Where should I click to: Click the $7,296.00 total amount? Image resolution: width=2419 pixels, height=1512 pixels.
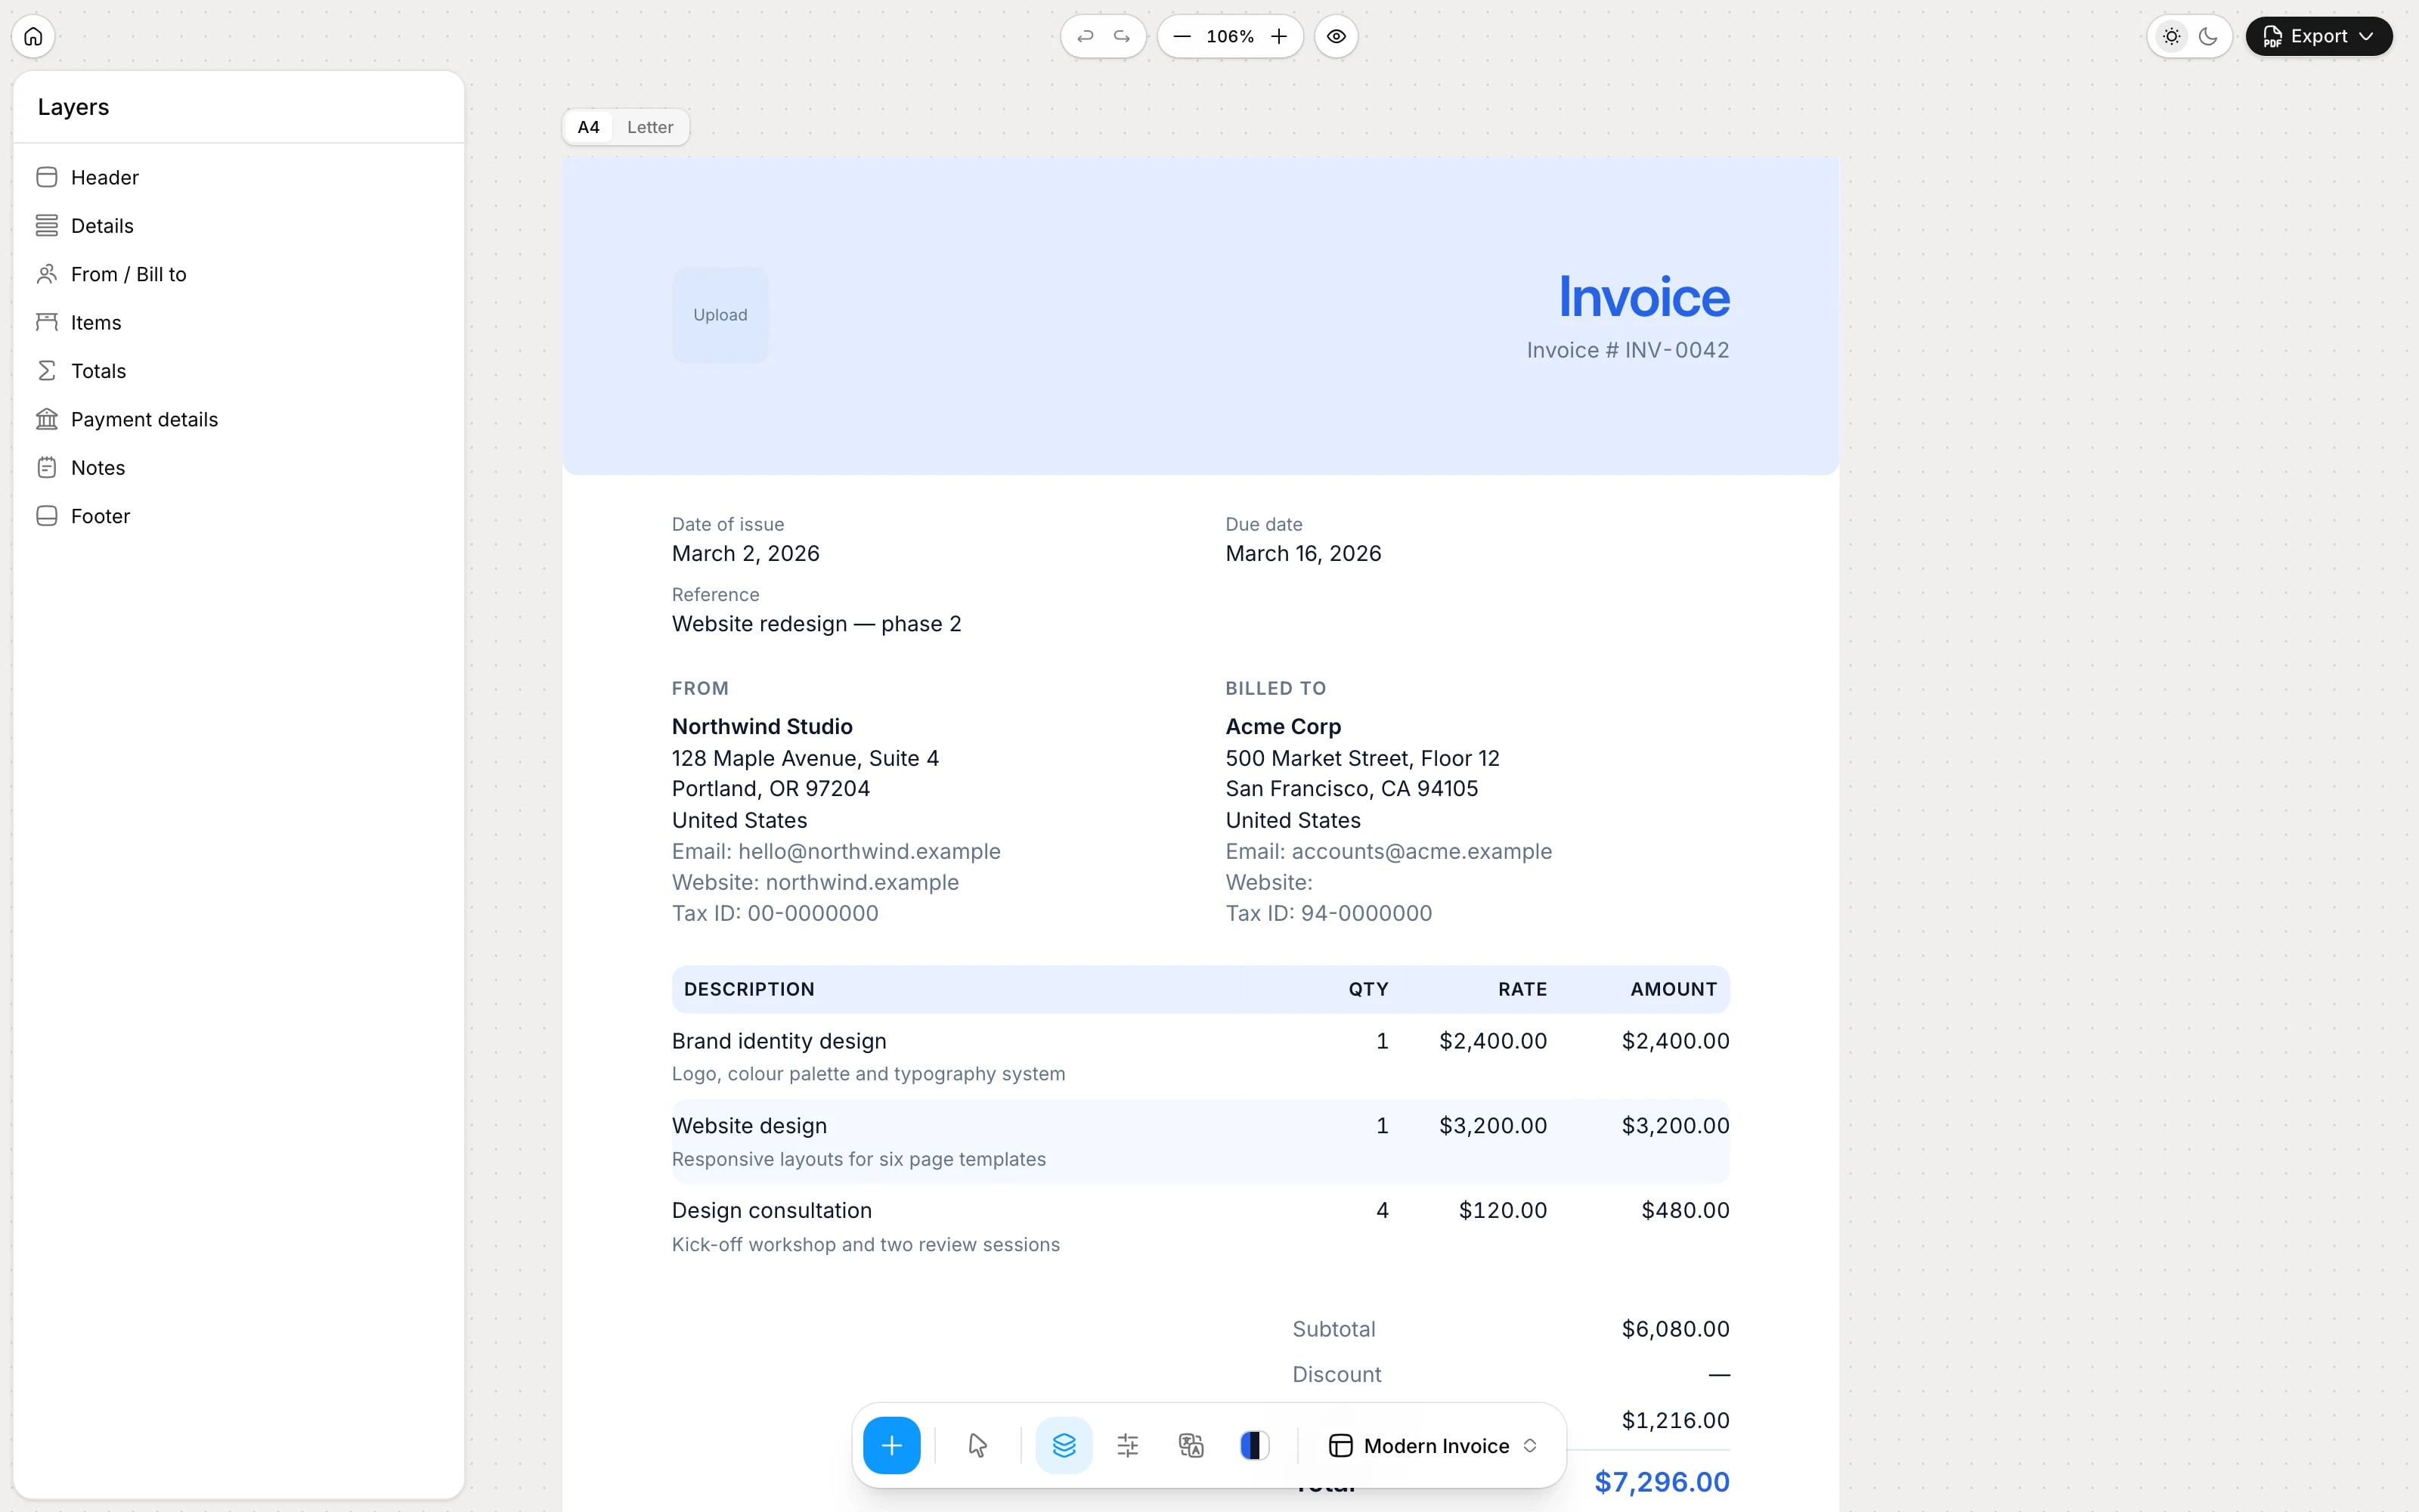click(1662, 1482)
